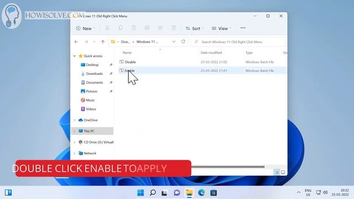Open the Sort dropdown menu
This screenshot has width=354, height=199.
click(194, 28)
